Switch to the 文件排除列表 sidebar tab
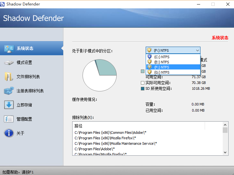Viewport: 234px width, 175px height. (28, 77)
